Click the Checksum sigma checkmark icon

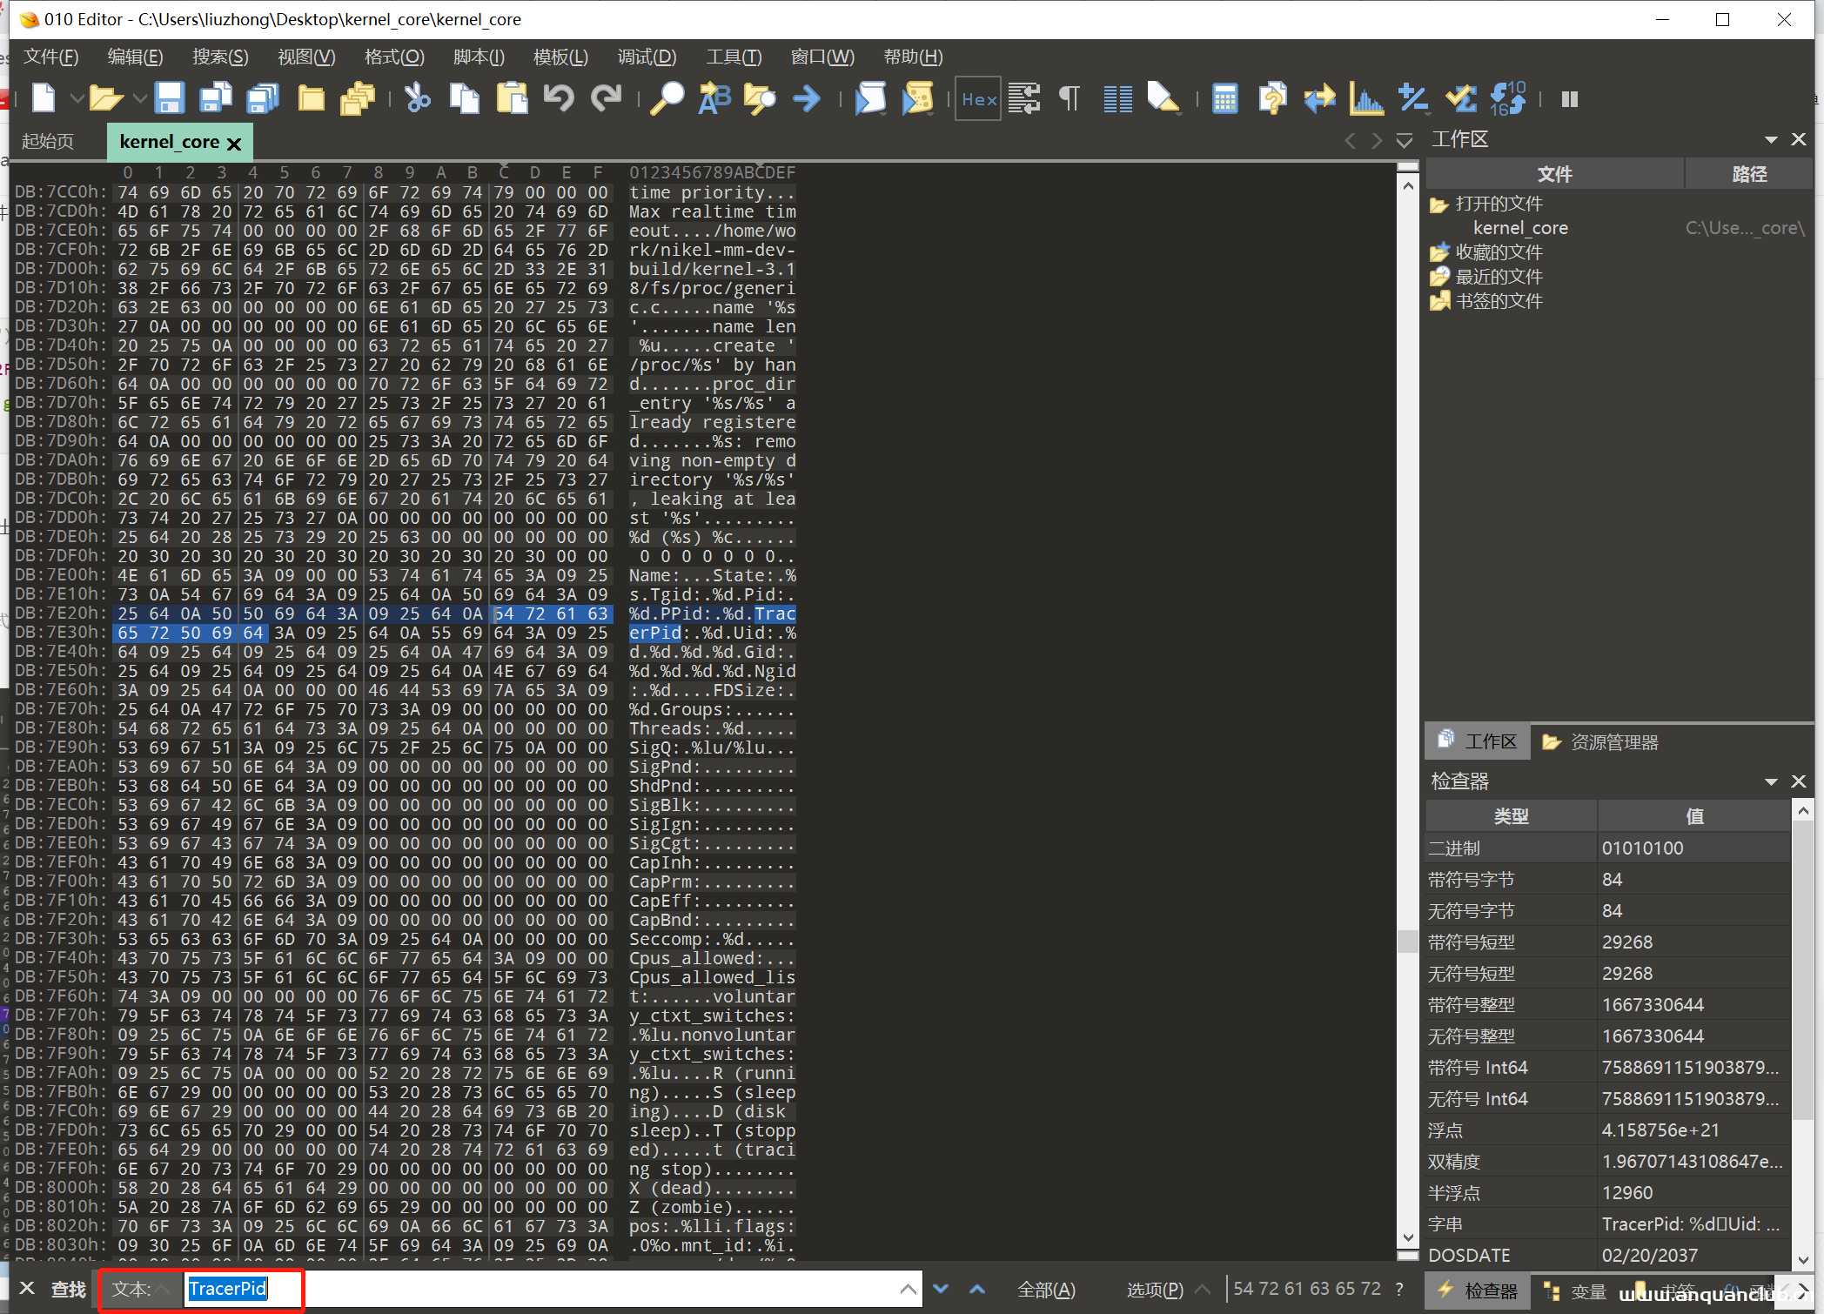[1461, 98]
